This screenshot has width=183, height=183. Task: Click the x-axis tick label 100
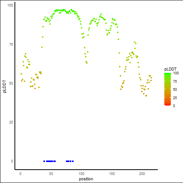click(x=82, y=174)
